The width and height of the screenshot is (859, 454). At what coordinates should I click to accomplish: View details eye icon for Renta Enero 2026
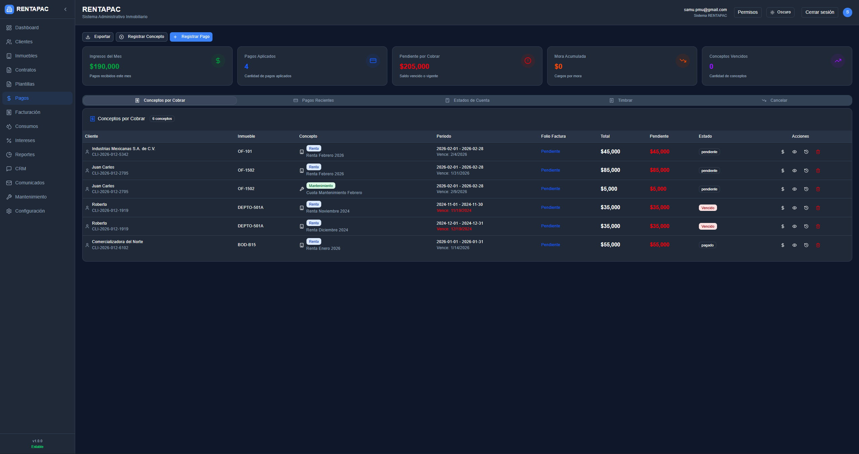pyautogui.click(x=794, y=245)
